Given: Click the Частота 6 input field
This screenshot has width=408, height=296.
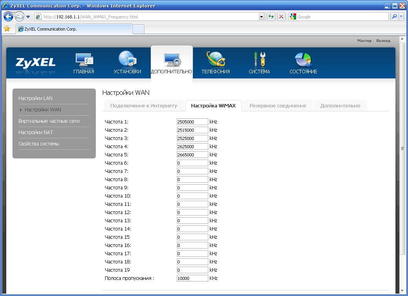Looking at the screenshot, I should (x=192, y=163).
